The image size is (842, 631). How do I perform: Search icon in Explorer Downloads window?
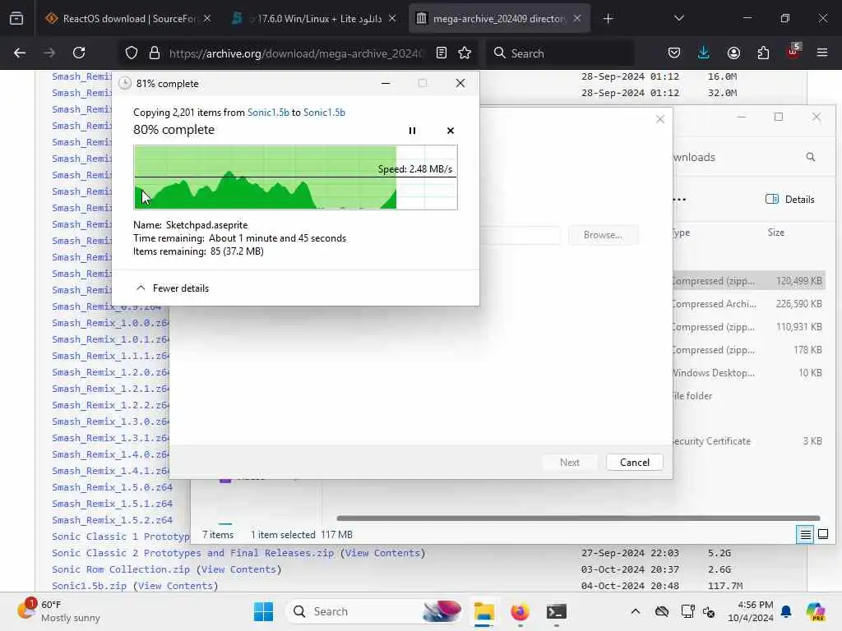point(810,157)
